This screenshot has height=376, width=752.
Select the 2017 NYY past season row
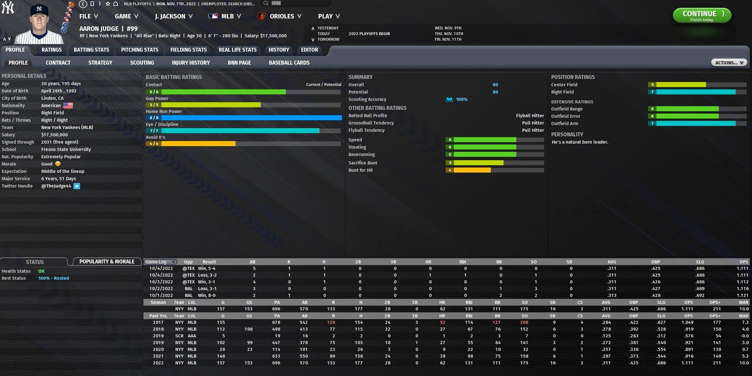click(446, 323)
